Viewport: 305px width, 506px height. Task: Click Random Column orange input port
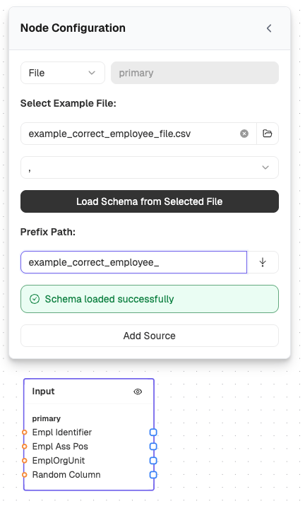(x=24, y=475)
